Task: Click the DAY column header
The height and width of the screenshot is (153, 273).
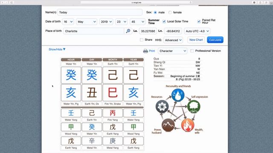Action: click(x=92, y=59)
